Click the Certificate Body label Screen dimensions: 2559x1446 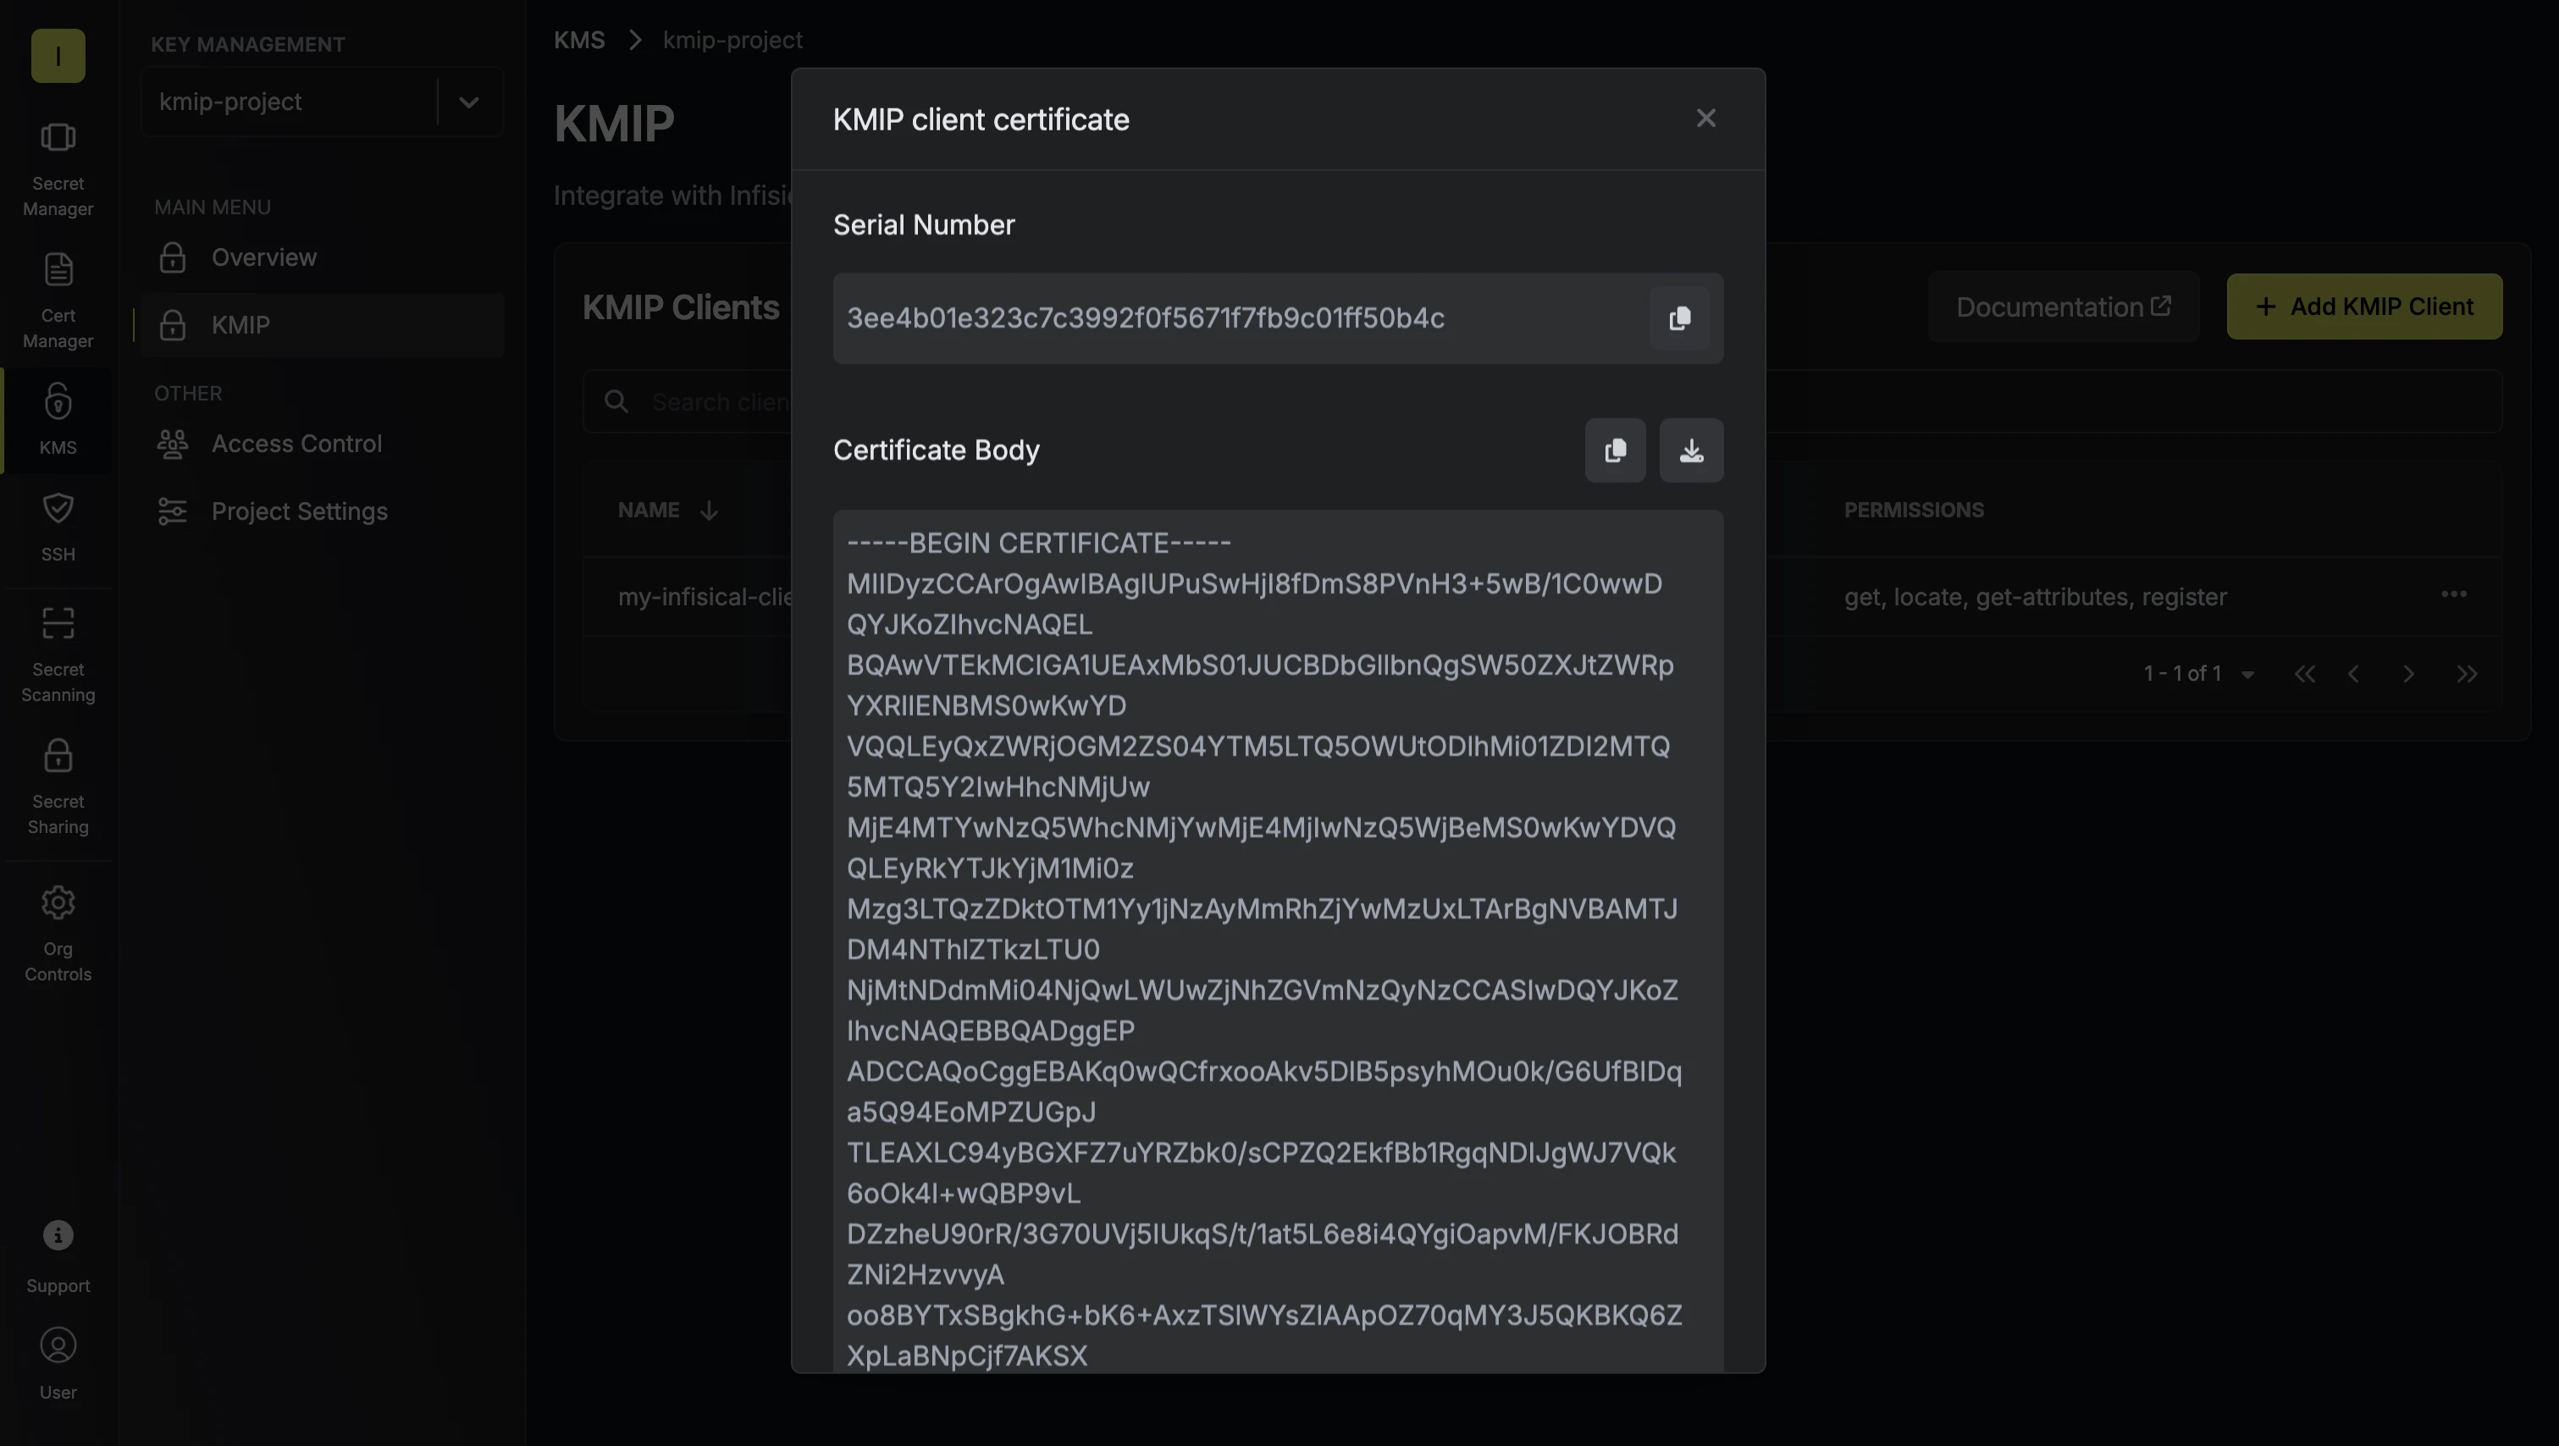click(936, 451)
